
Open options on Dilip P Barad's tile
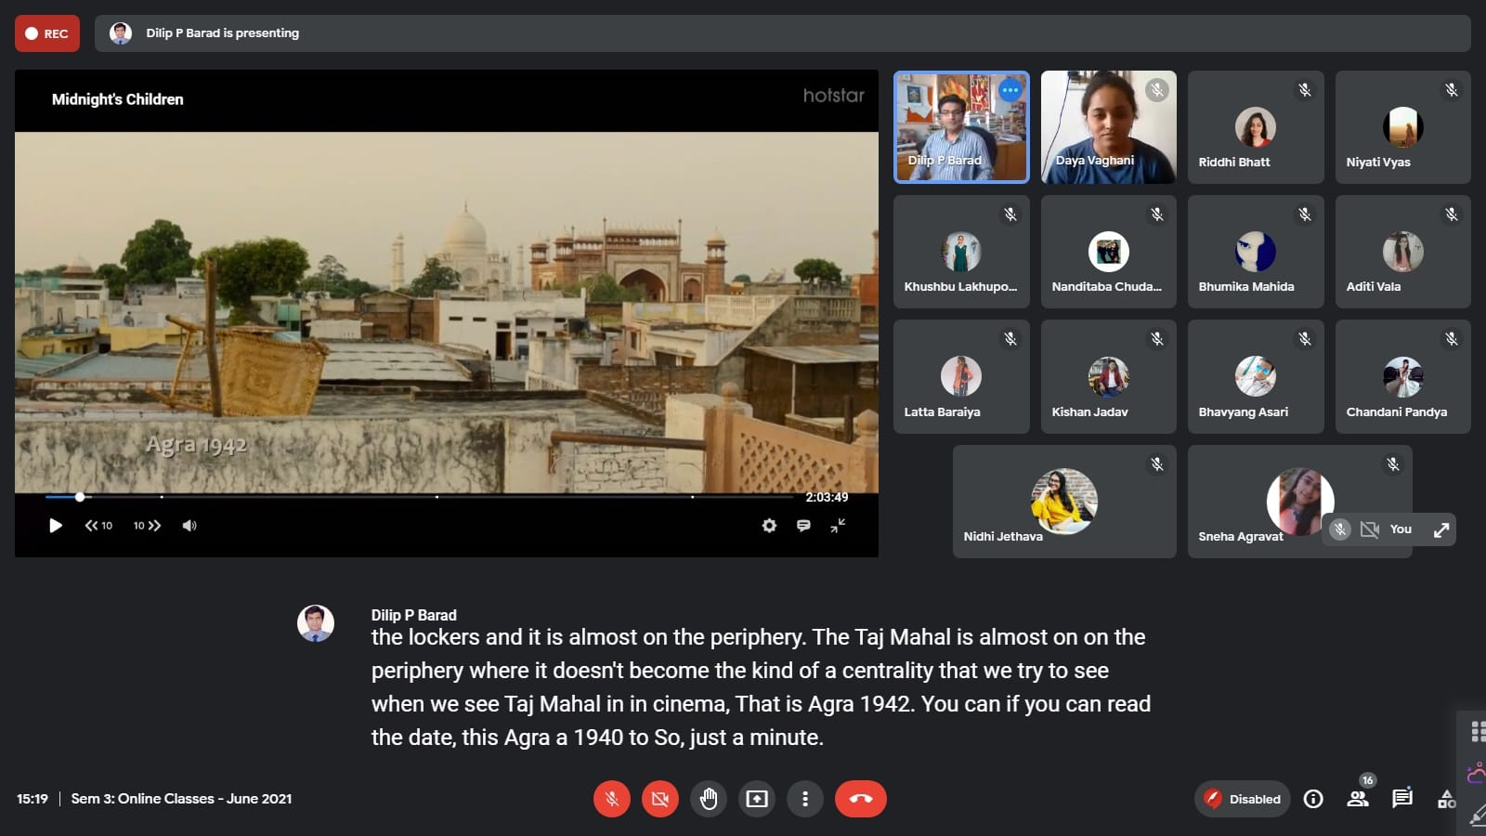click(x=1010, y=90)
